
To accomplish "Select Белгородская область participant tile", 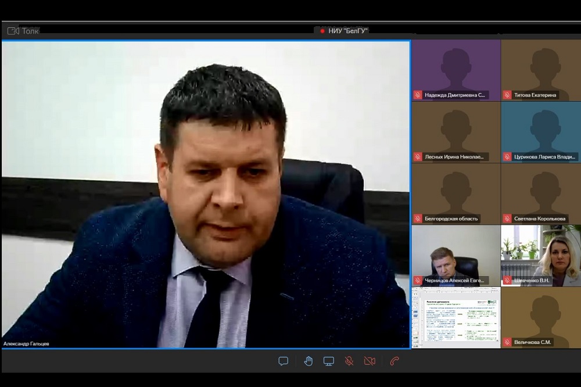I will click(x=456, y=193).
